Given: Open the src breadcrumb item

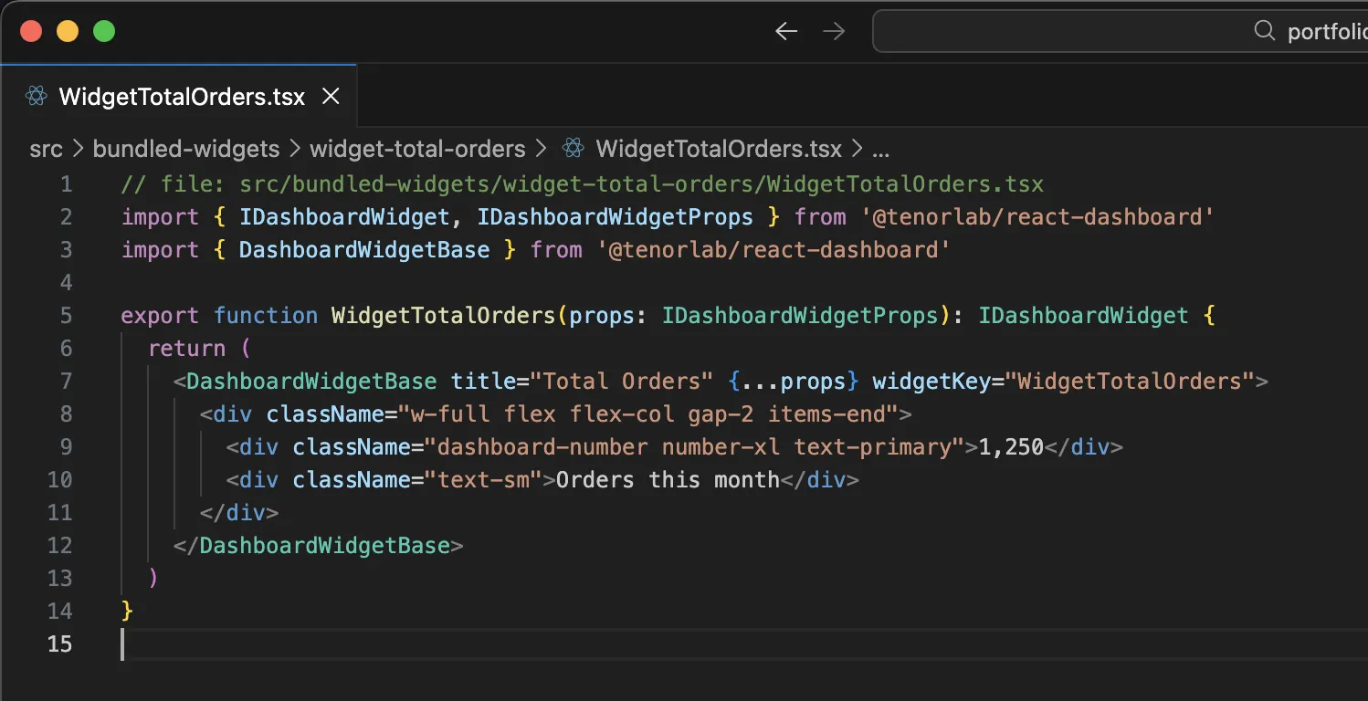Looking at the screenshot, I should pyautogui.click(x=46, y=149).
